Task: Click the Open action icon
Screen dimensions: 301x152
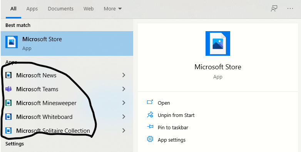Action: coord(150,102)
